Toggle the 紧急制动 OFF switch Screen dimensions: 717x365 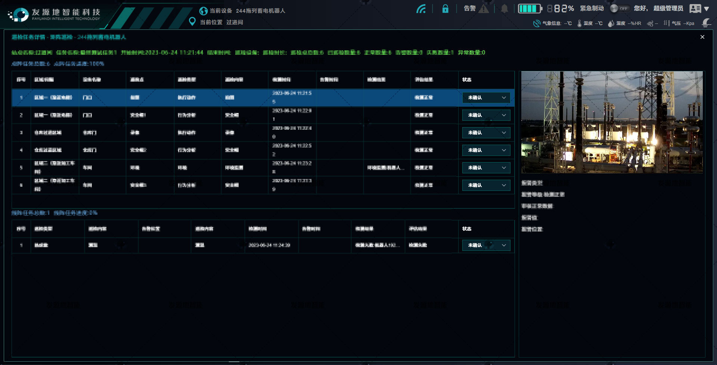[x=620, y=9]
